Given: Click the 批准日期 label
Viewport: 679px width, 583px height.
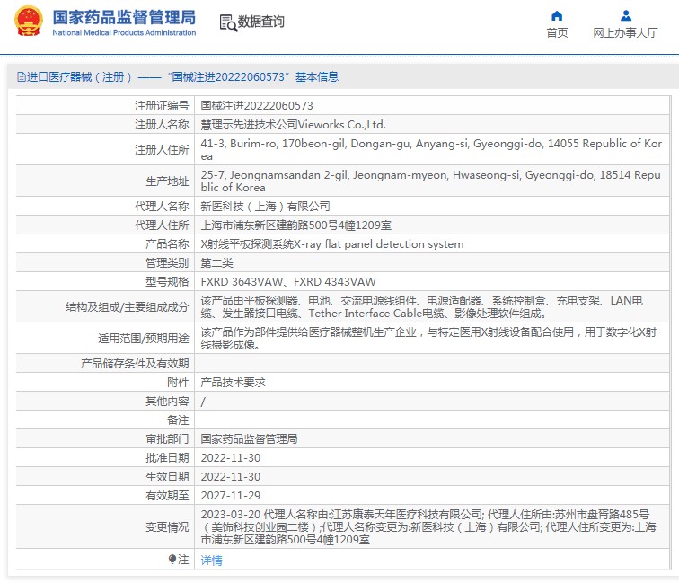Looking at the screenshot, I should pyautogui.click(x=167, y=458).
